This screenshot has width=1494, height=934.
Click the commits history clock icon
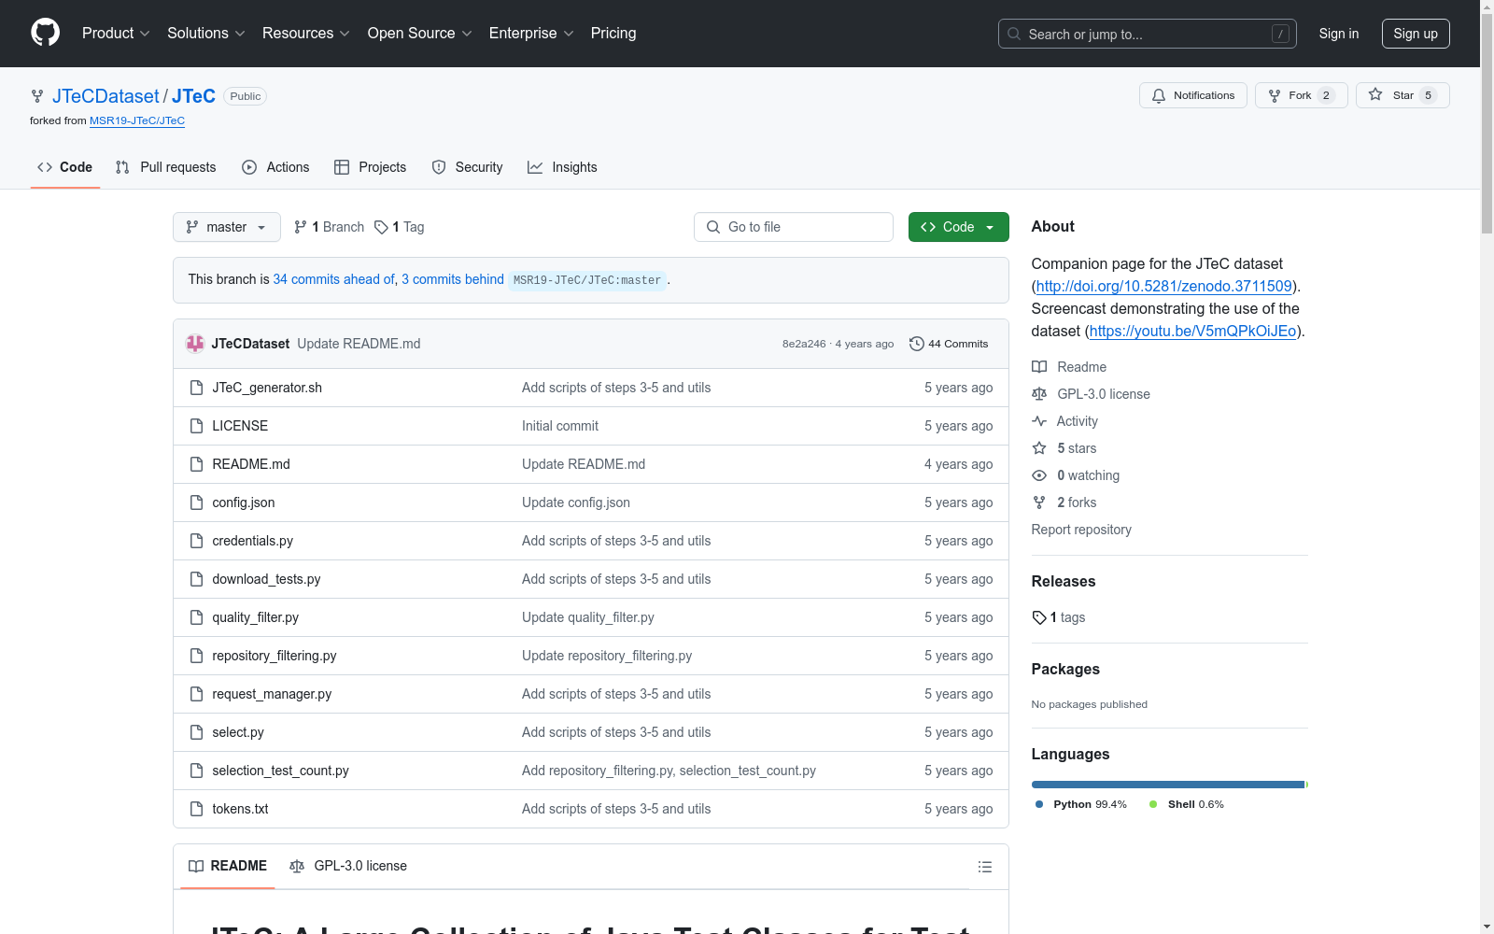tap(917, 344)
